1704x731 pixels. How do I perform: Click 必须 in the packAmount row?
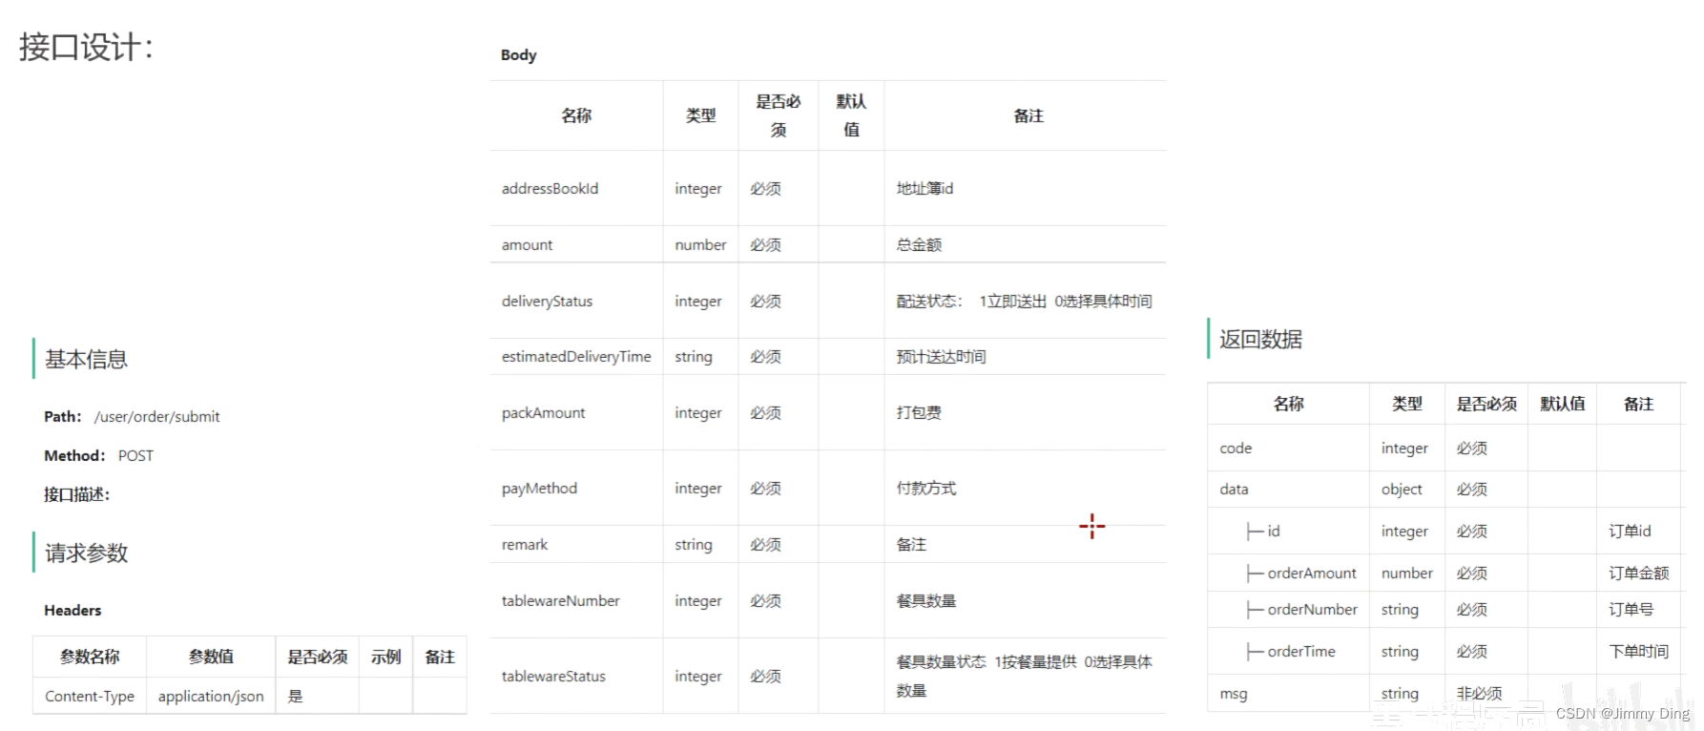[765, 412]
